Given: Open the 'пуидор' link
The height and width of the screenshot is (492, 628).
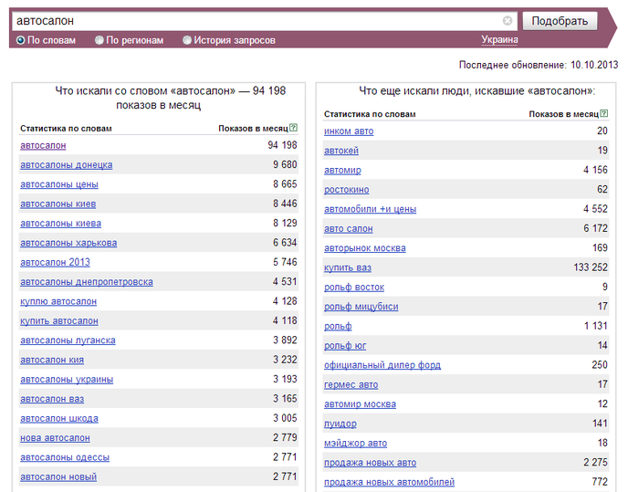Looking at the screenshot, I should tap(340, 424).
